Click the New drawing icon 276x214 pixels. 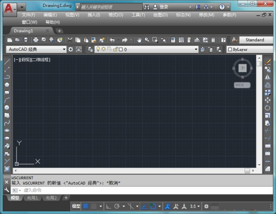pyautogui.click(x=9, y=40)
